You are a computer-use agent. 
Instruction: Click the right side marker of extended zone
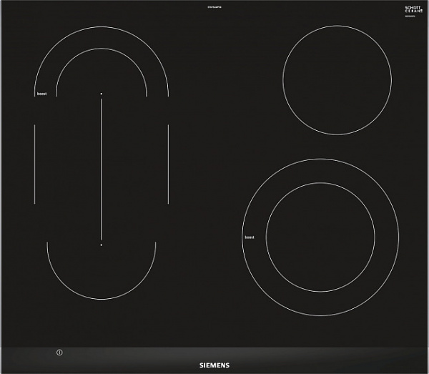tap(168, 164)
